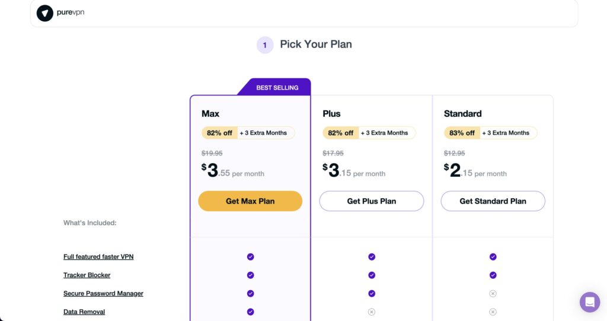Click the step 1 circle indicator
This screenshot has width=607, height=321.
[265, 45]
